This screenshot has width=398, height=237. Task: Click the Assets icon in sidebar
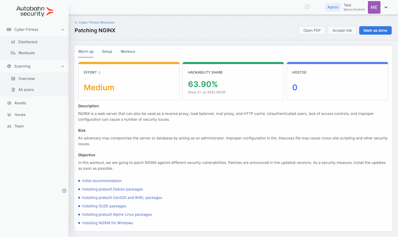9,103
